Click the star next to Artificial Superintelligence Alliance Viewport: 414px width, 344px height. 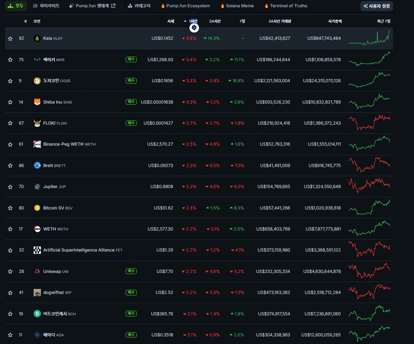tap(10, 250)
